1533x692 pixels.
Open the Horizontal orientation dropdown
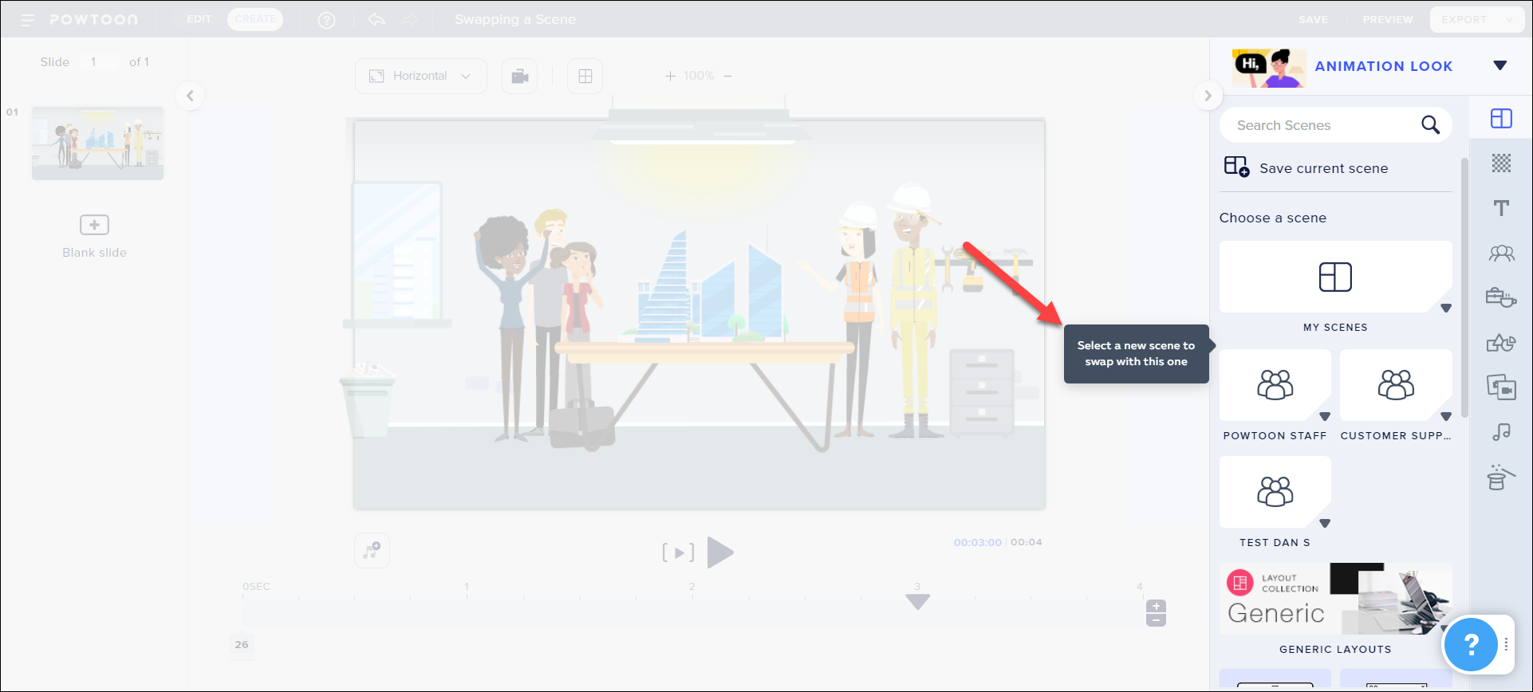420,77
